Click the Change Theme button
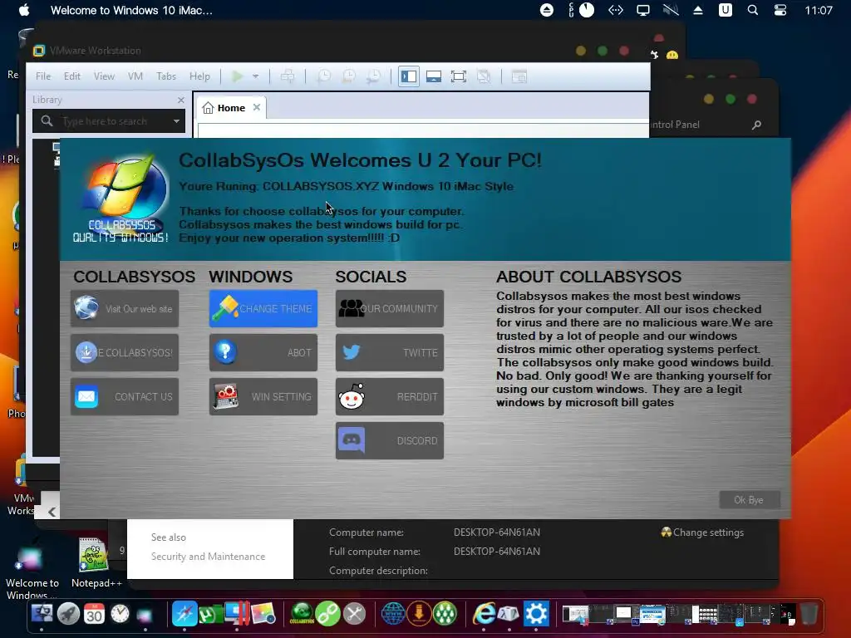The width and height of the screenshot is (851, 638). tap(263, 309)
